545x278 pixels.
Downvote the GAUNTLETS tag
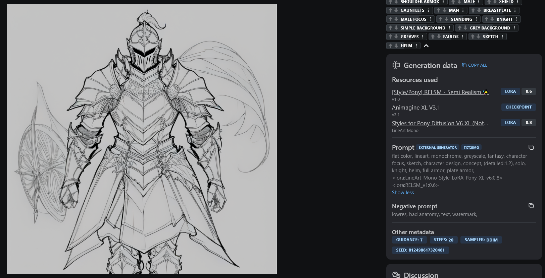(x=396, y=10)
